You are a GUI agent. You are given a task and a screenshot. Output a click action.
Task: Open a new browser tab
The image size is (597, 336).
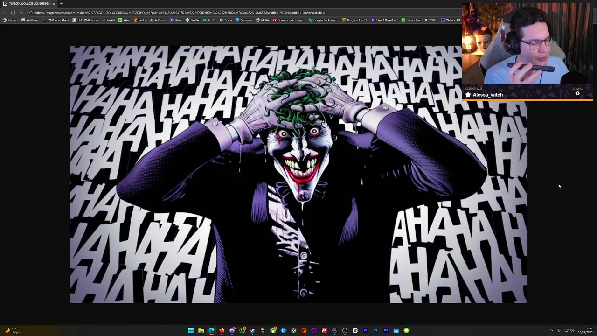point(61,4)
